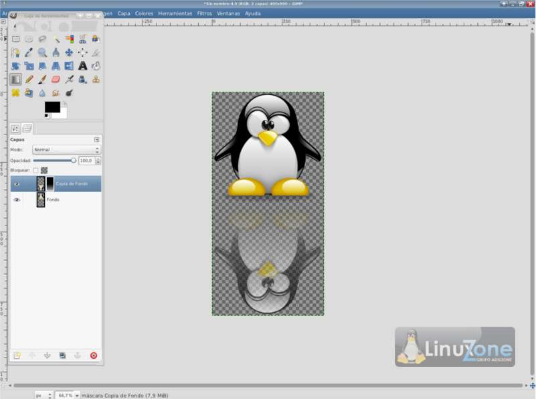Select the Fondo layer thumbnail
Image resolution: width=536 pixels, height=399 pixels.
[41, 199]
